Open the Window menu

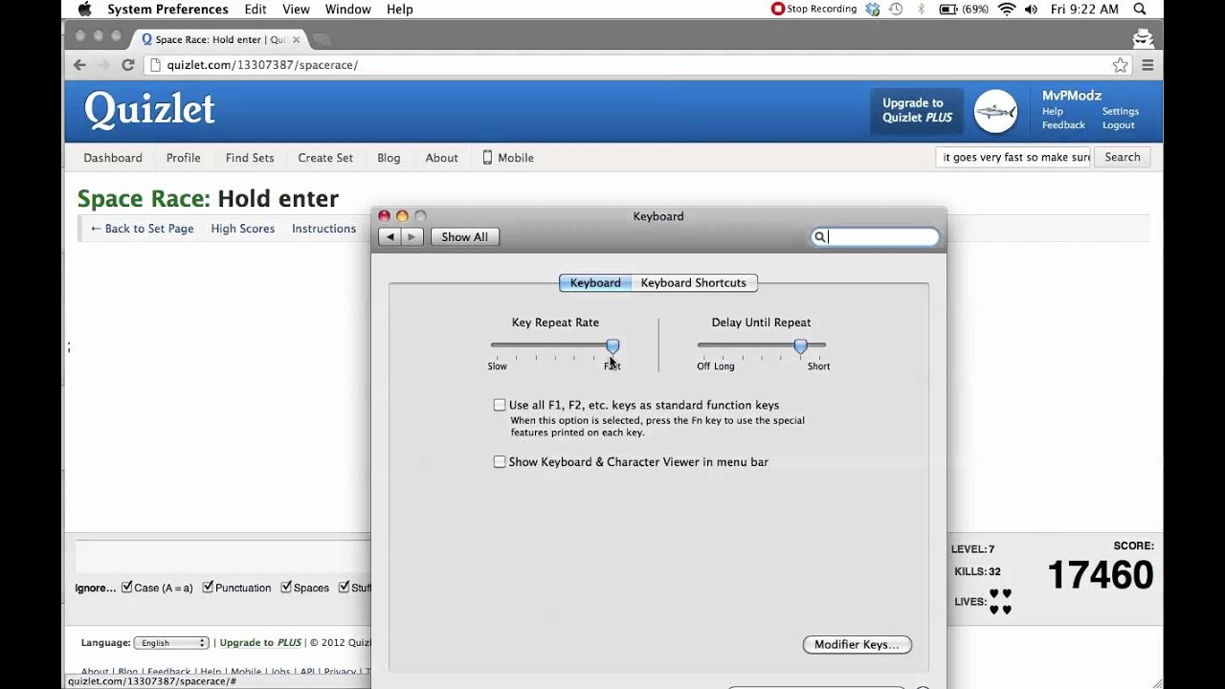tap(347, 10)
